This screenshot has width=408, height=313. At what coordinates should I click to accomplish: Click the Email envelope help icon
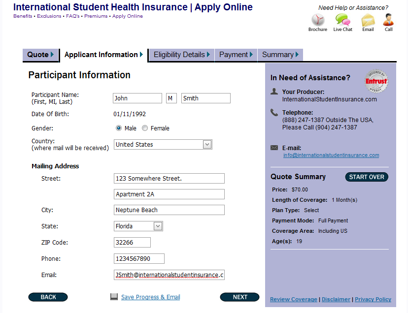pyautogui.click(x=368, y=20)
